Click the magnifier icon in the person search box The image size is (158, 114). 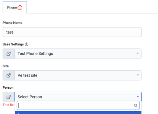point(136,105)
